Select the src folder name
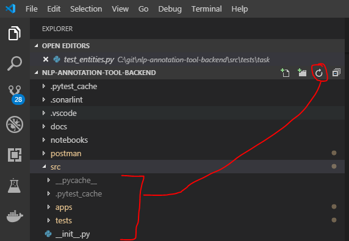349x241 pixels. (x=56, y=167)
